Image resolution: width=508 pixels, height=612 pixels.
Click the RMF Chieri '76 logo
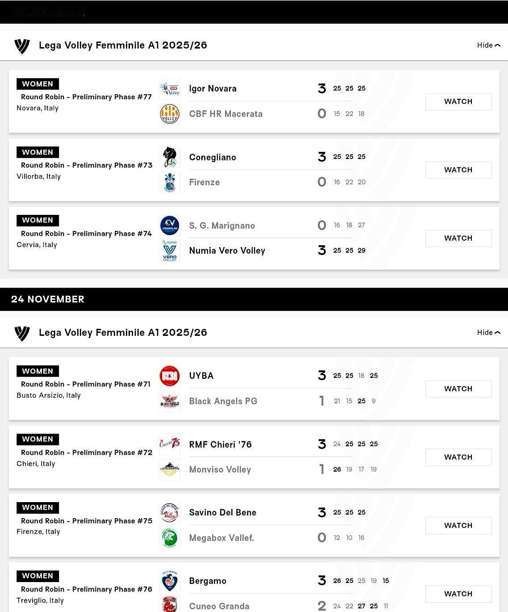[170, 444]
